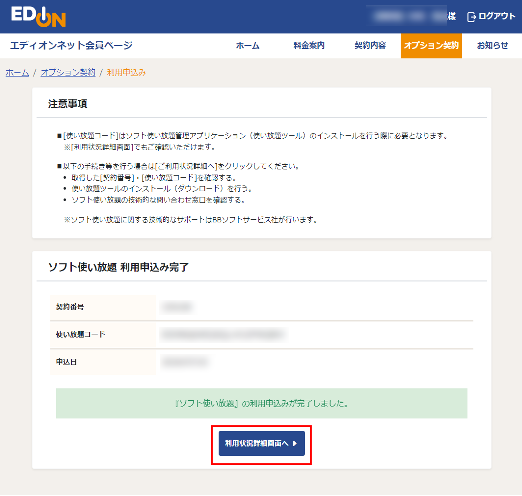The height and width of the screenshot is (496, 522).
Task: Open the ホーム navigation tab
Action: click(248, 46)
